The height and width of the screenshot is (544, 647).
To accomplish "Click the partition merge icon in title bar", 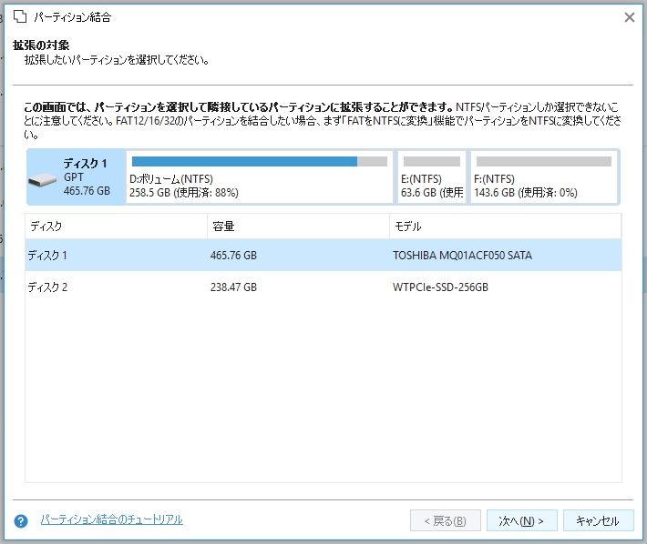I will click(x=20, y=17).
